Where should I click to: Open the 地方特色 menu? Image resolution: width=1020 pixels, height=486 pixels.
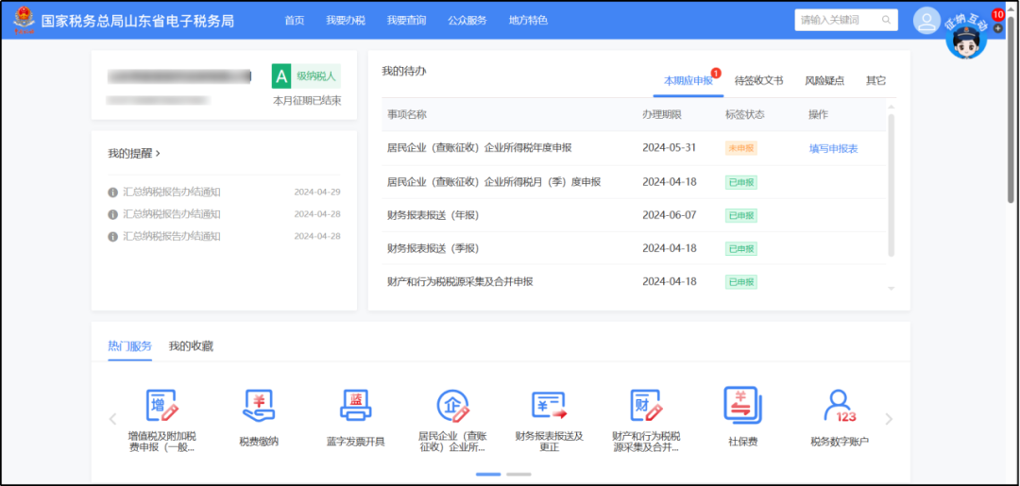528,20
